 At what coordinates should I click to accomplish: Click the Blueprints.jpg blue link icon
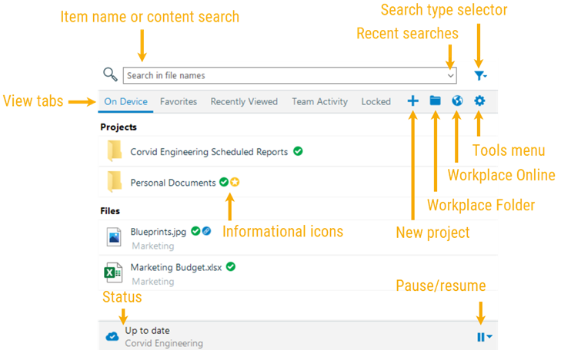[207, 230]
